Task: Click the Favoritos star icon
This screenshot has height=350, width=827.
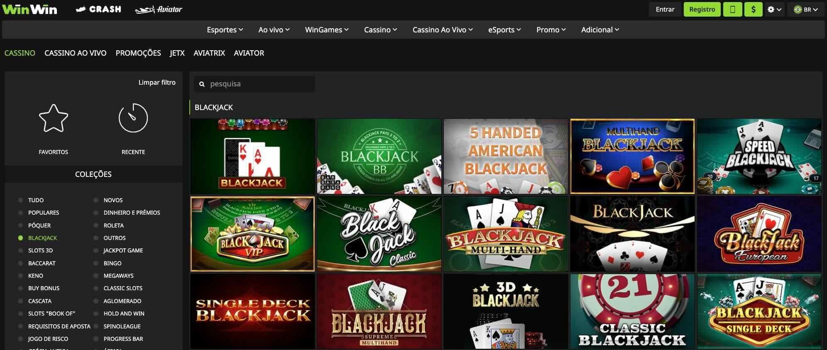Action: pyautogui.click(x=53, y=118)
